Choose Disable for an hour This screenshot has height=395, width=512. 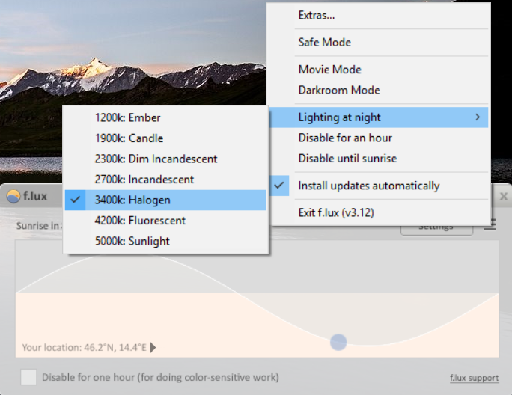(x=379, y=138)
